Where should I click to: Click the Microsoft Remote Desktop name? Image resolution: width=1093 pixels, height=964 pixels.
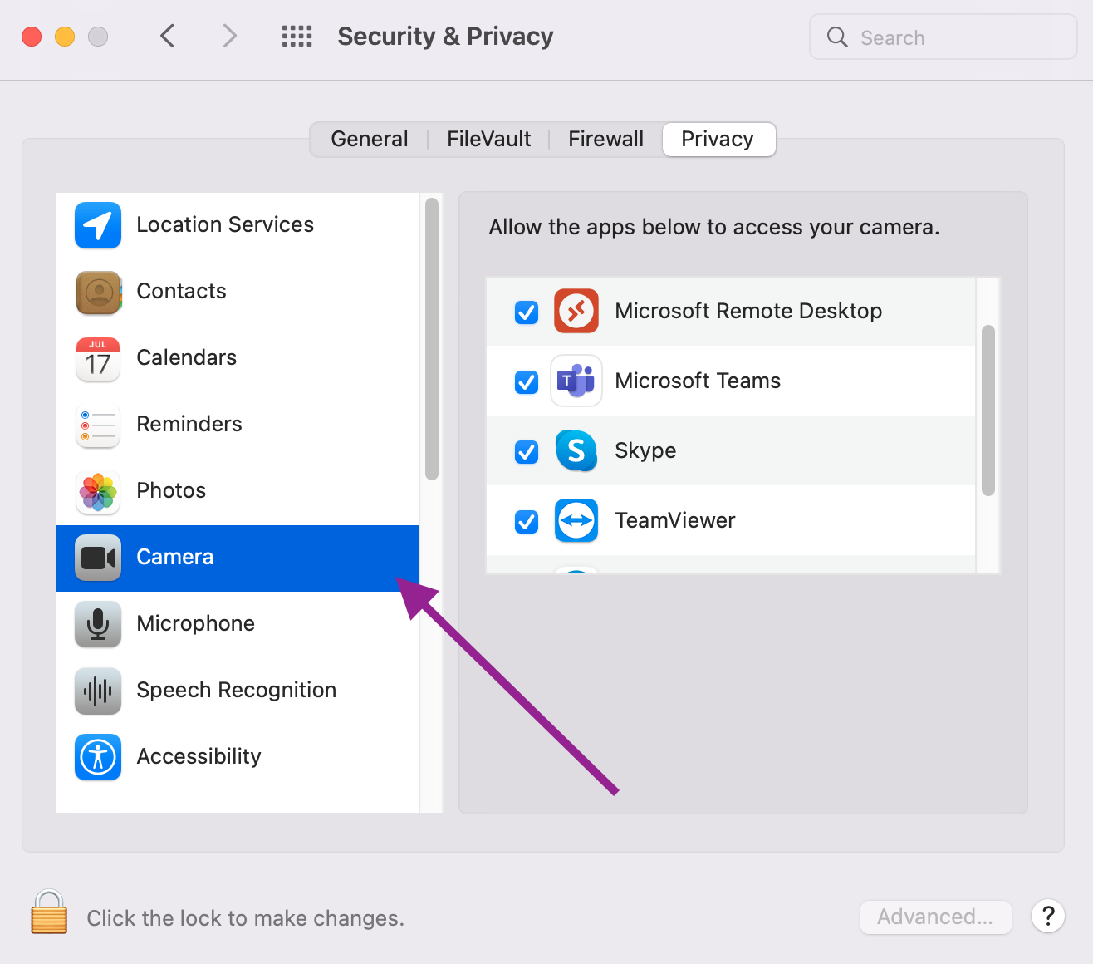tap(748, 311)
